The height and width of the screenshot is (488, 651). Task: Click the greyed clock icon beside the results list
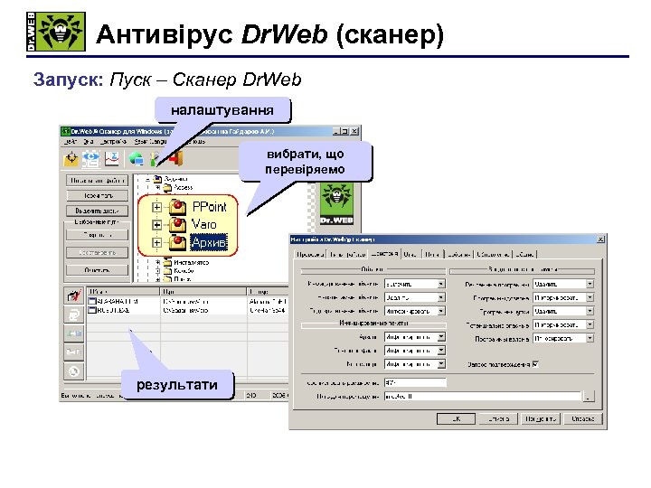tap(74, 371)
